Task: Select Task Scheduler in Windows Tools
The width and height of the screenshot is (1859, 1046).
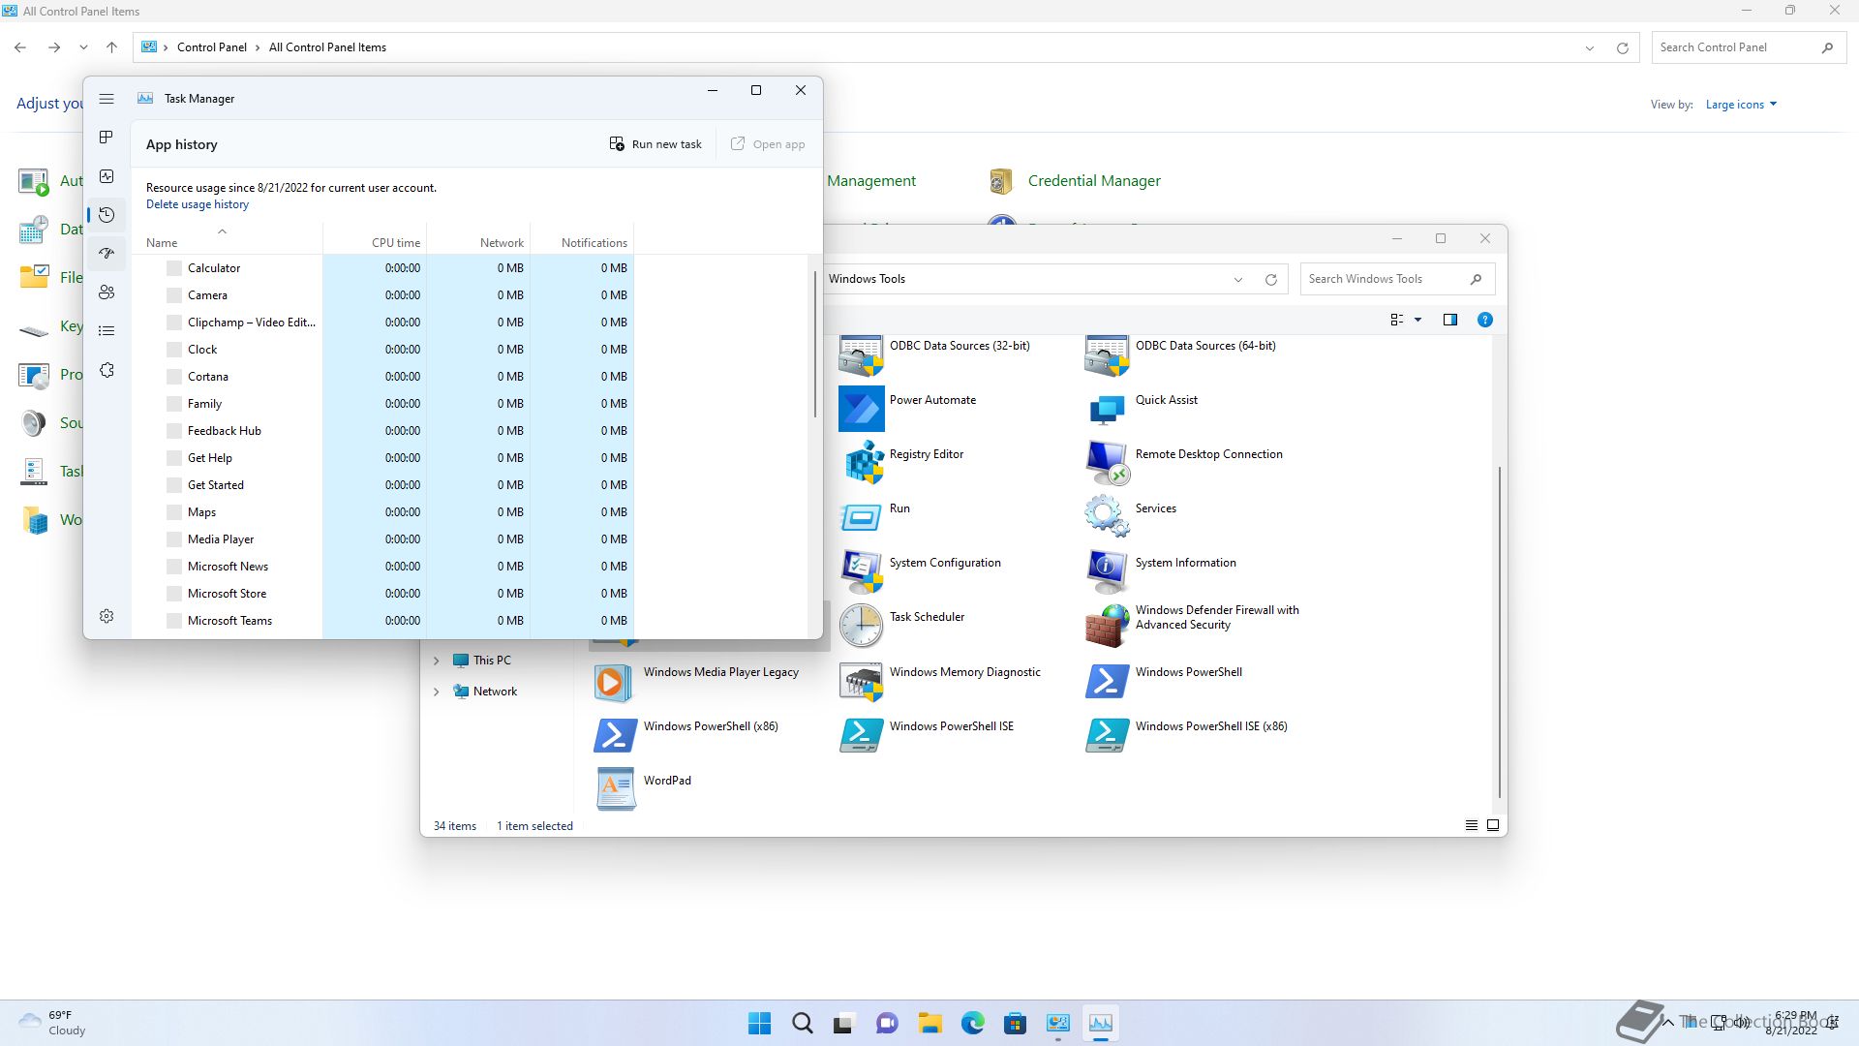Action: click(x=902, y=625)
